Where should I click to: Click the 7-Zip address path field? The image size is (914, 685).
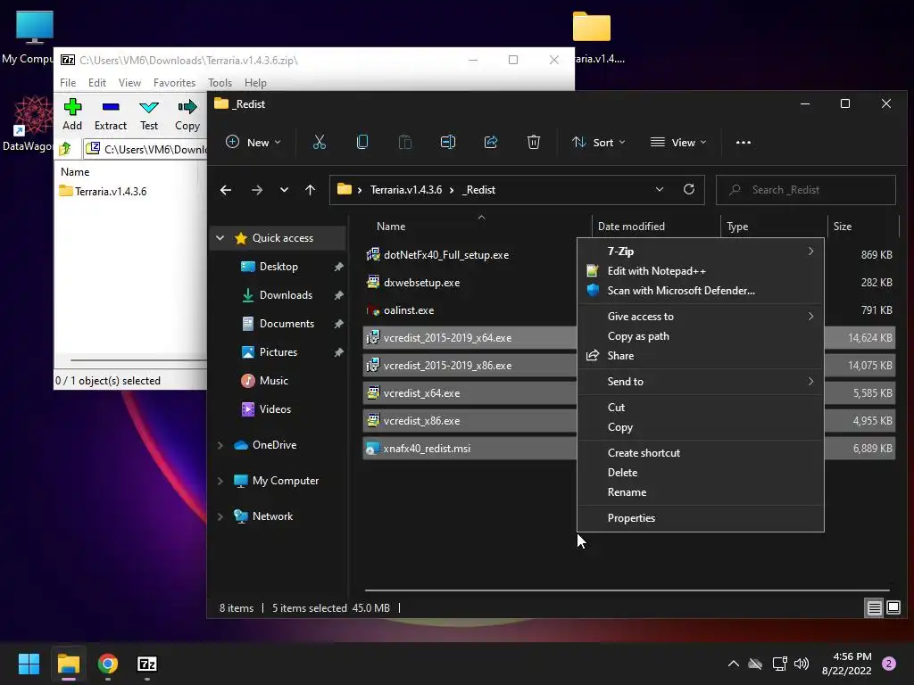[145, 149]
